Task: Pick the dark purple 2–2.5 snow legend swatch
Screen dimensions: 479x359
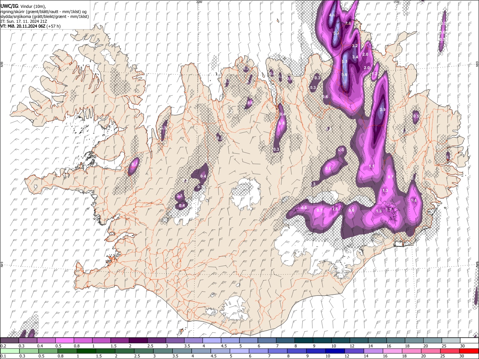Action: tap(138, 340)
